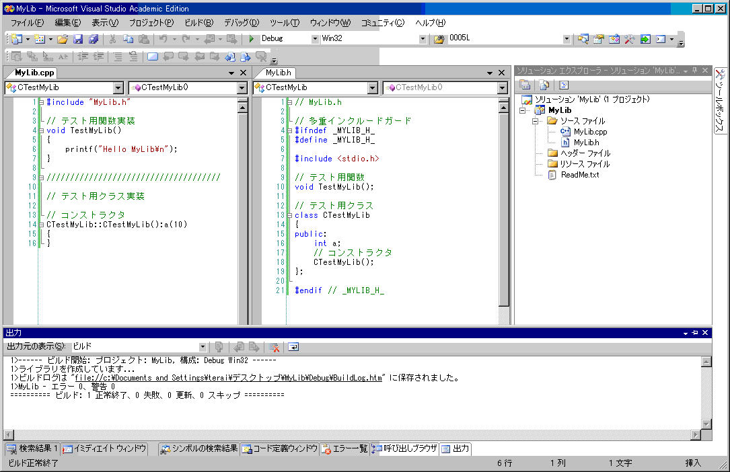Toggle word wrap in the output pane
Screen dimensions: 730x472
tap(293, 347)
